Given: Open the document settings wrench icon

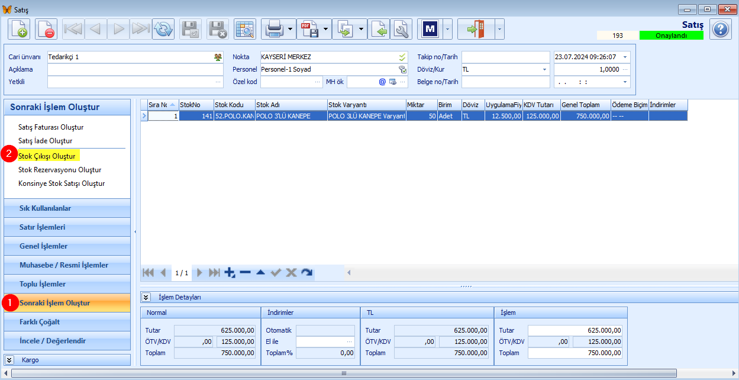Looking at the screenshot, I should pyautogui.click(x=401, y=28).
